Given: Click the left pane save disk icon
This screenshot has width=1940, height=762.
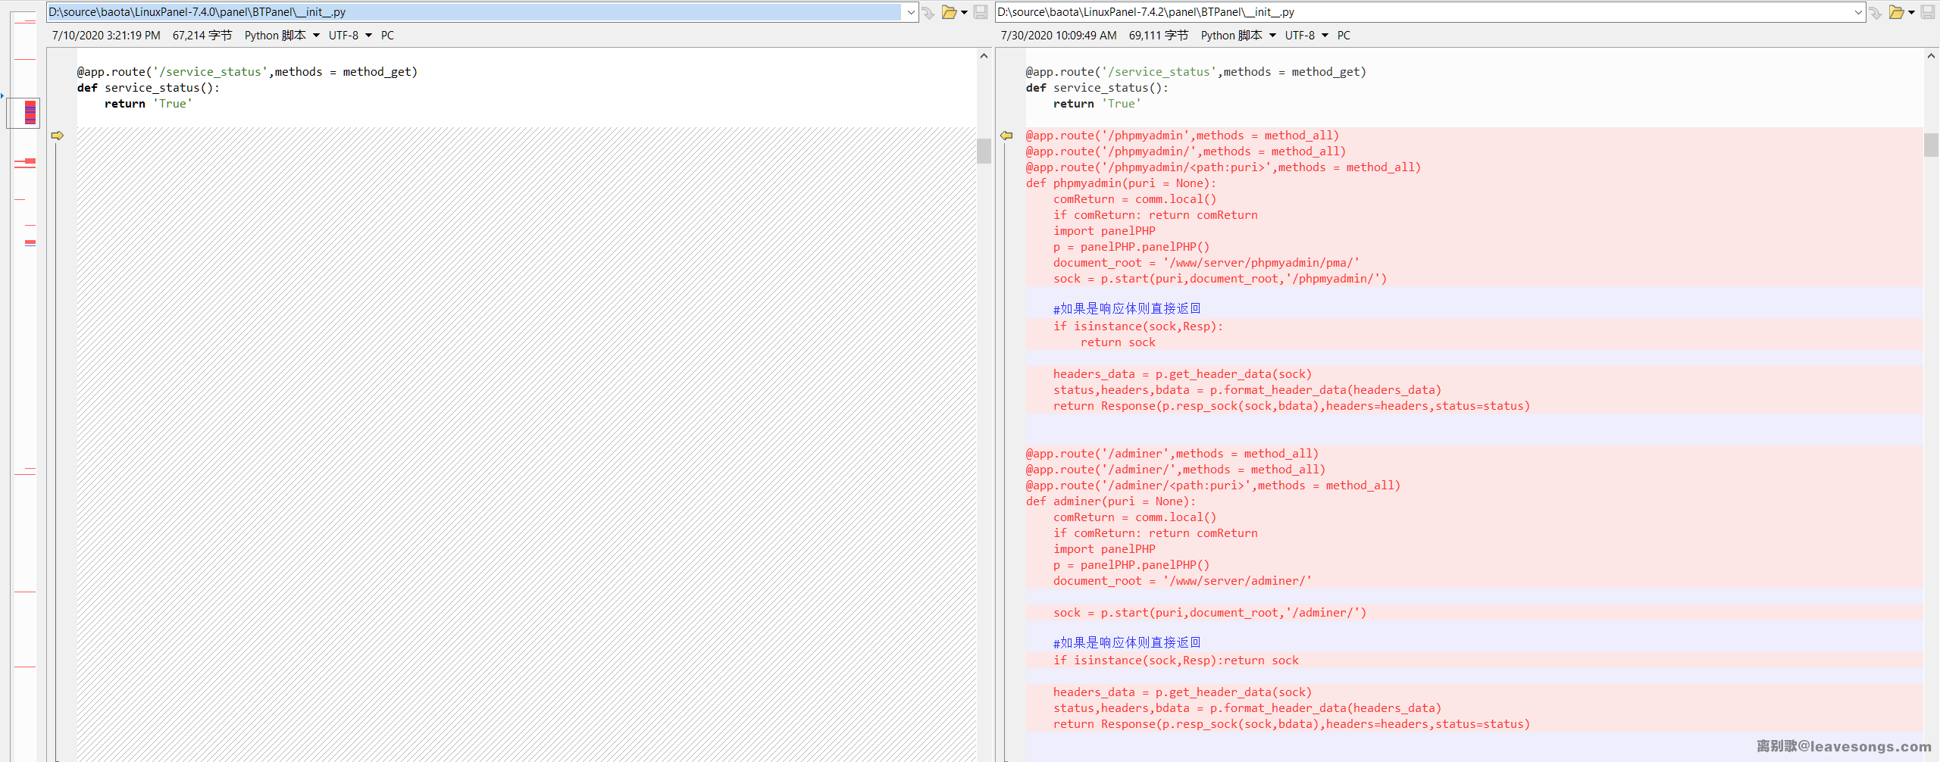Looking at the screenshot, I should [981, 12].
